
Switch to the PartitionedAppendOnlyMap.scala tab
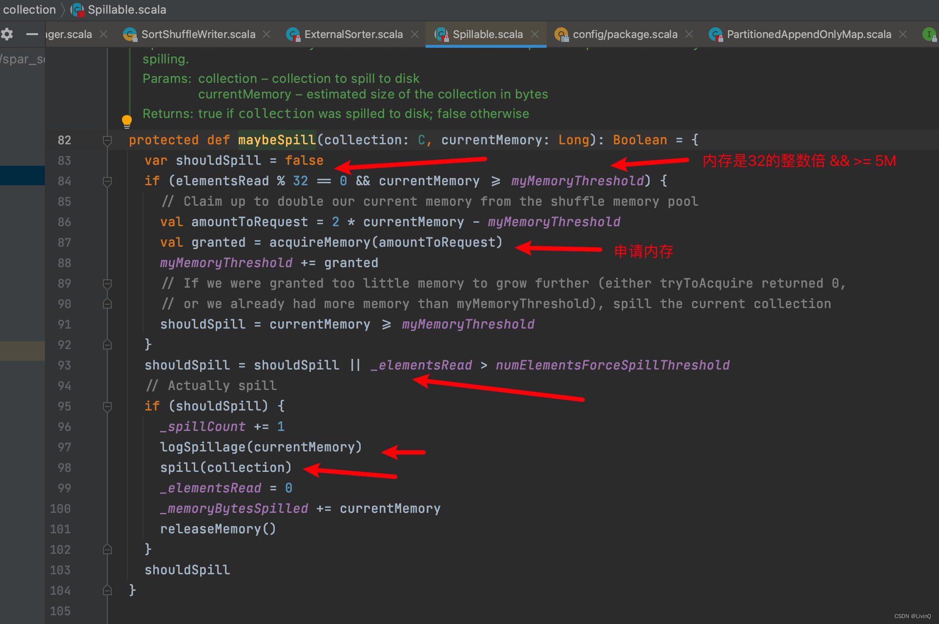point(809,34)
